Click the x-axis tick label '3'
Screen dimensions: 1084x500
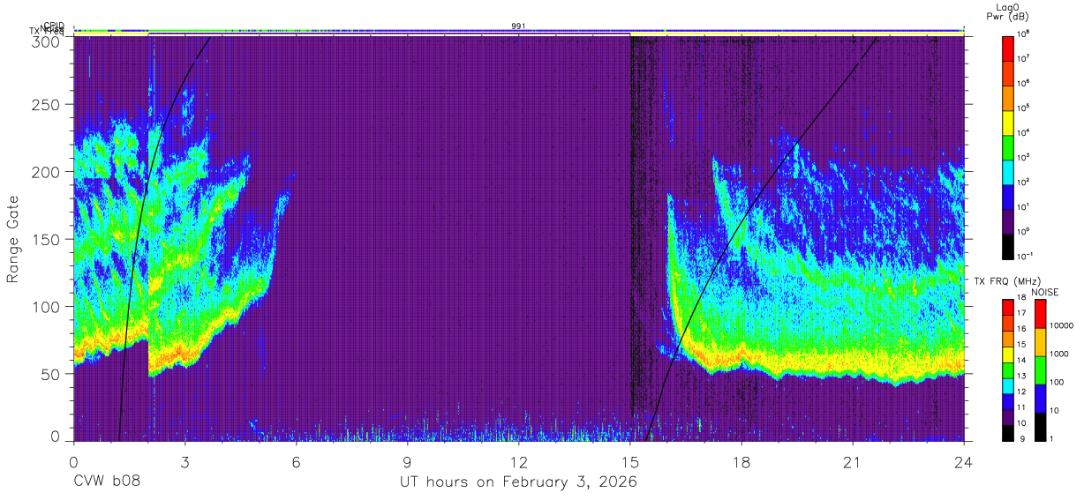click(185, 461)
